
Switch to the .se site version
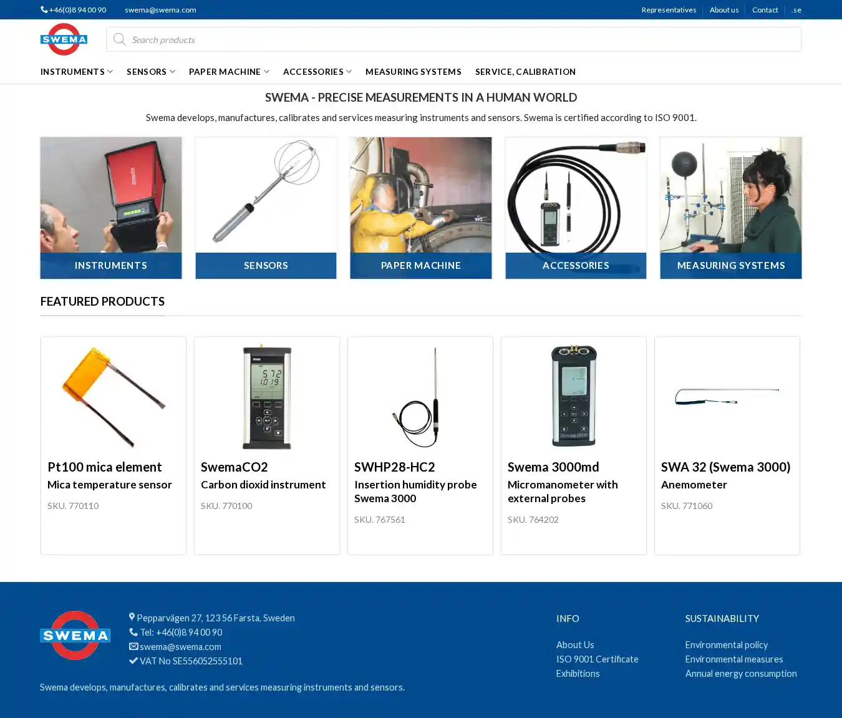coord(796,10)
